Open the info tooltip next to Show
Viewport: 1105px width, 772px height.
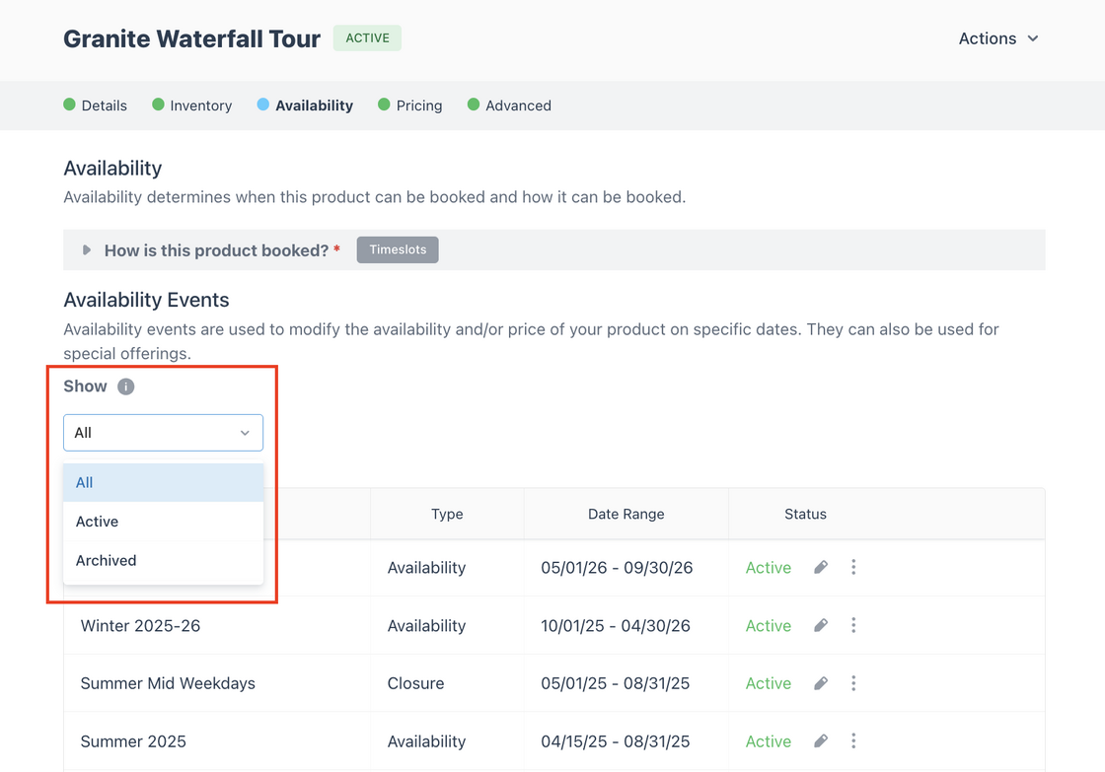pos(125,386)
